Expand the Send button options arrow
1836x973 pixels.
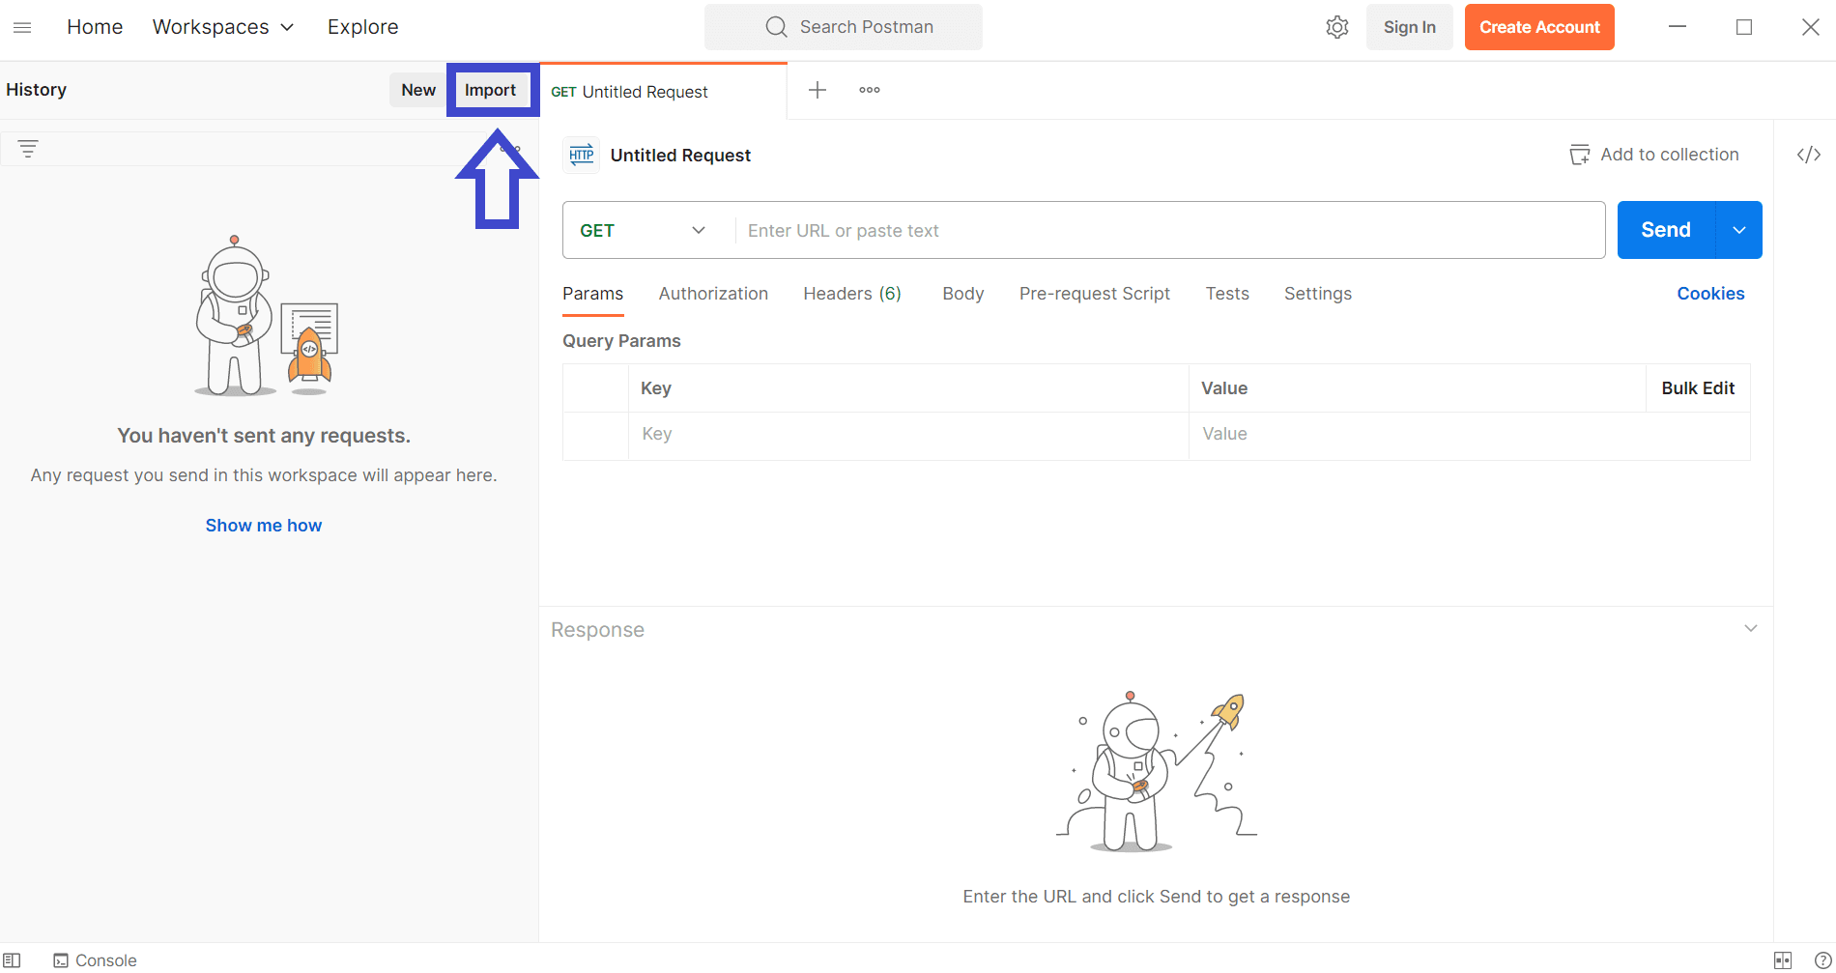click(1739, 230)
